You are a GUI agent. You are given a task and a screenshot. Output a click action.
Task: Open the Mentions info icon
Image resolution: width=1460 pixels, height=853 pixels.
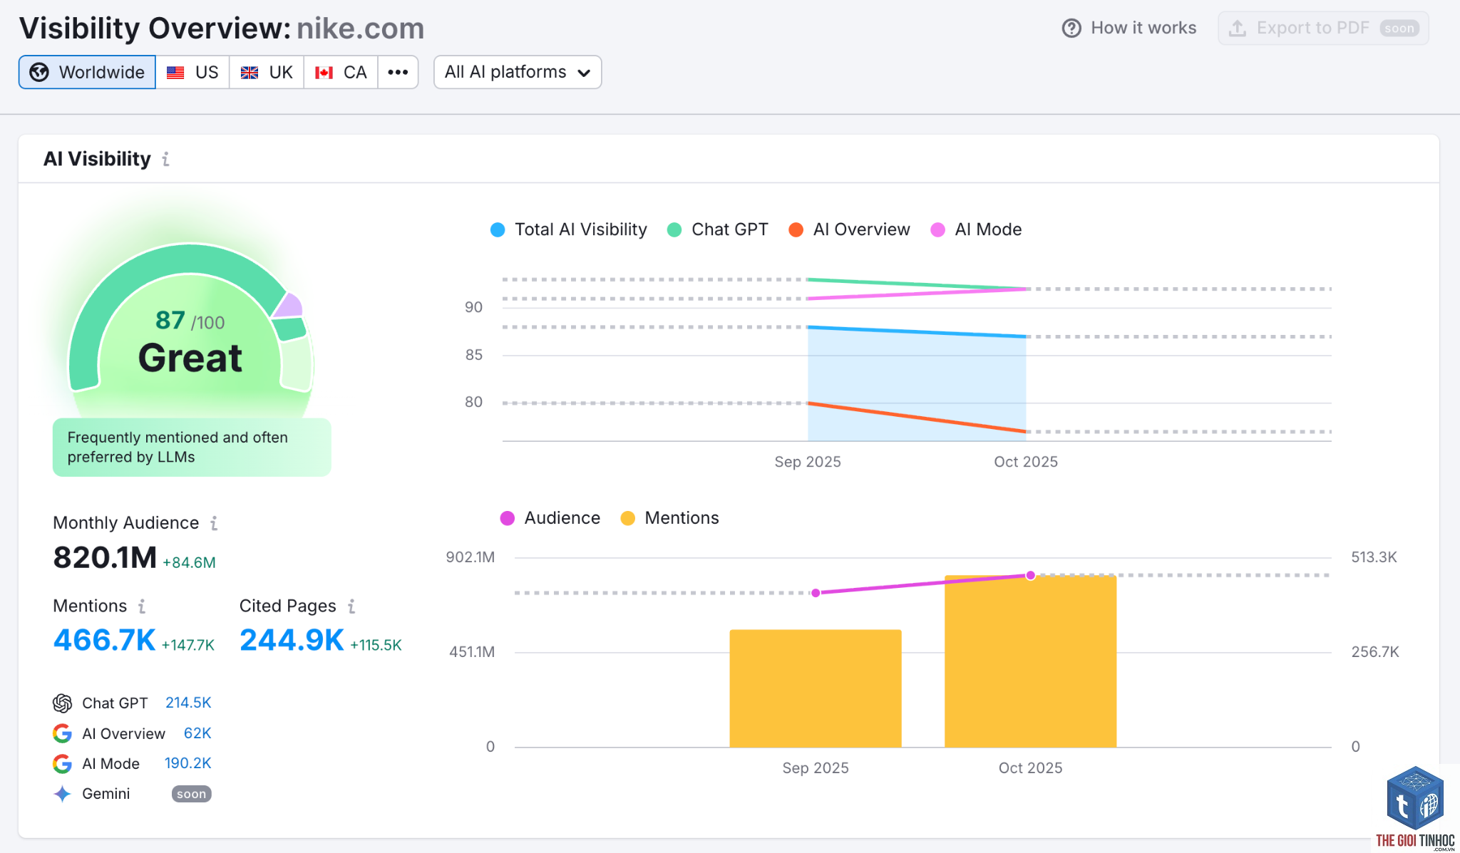142,606
